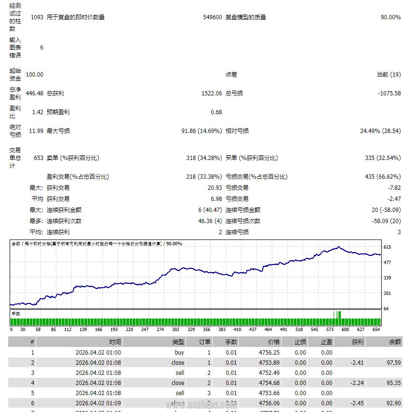Click the balance curve chart
This screenshot has height=412, width=403.
(x=196, y=274)
